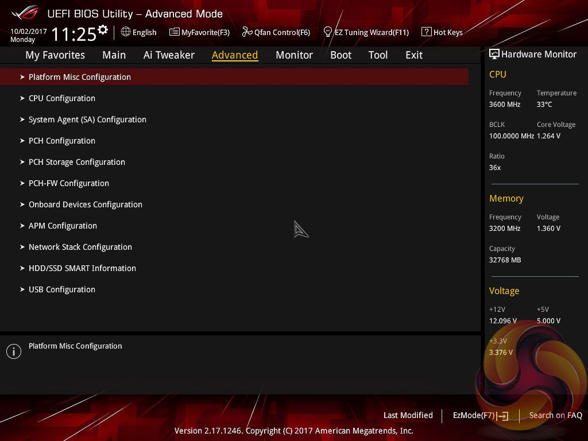
Task: Click Core Voltage value 1.264 V
Action: [x=548, y=136]
